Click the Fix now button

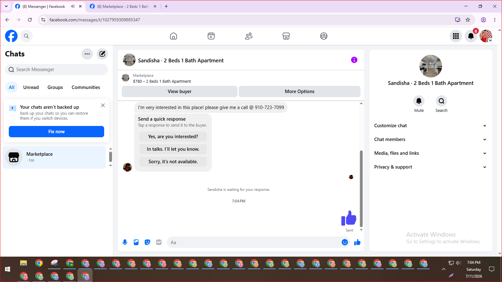[x=56, y=132]
